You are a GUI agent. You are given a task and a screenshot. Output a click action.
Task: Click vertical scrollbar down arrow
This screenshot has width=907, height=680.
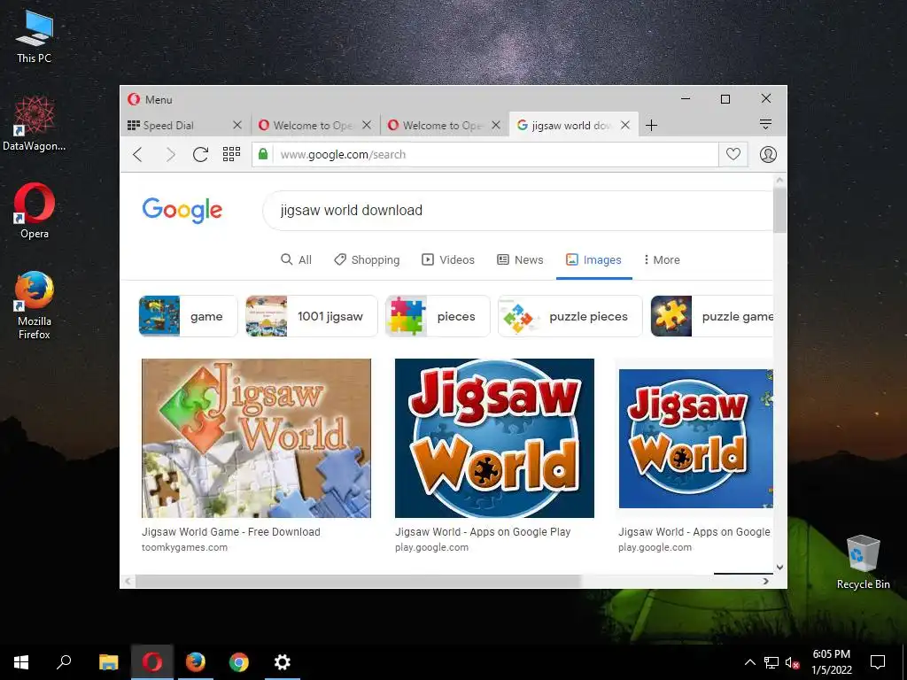coord(779,568)
